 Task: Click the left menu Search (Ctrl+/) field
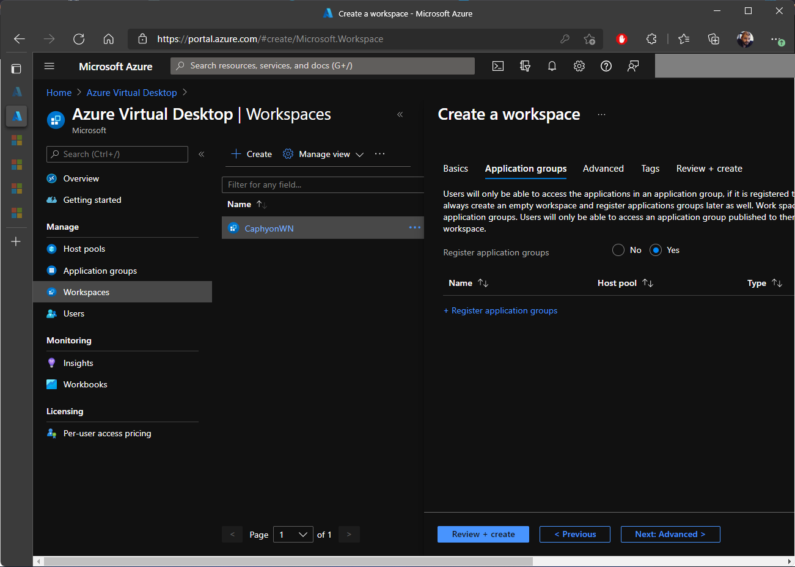(117, 154)
